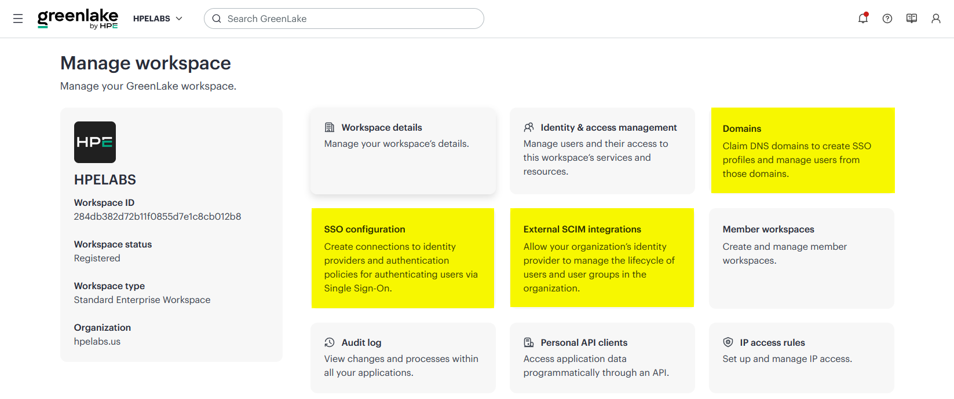Click the Workspace type label
The image size is (954, 399).
coord(109,286)
